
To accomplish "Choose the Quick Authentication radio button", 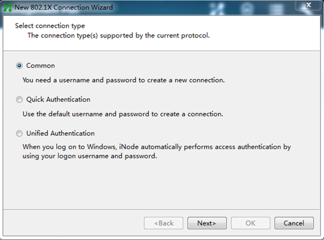I will click(x=19, y=100).
